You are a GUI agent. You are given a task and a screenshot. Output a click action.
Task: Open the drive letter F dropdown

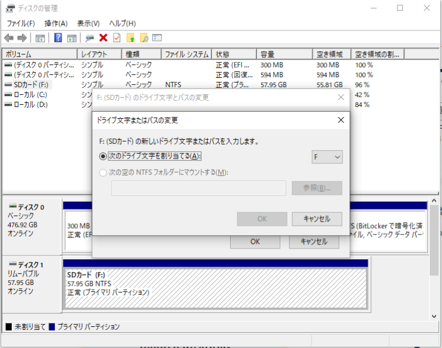[327, 157]
